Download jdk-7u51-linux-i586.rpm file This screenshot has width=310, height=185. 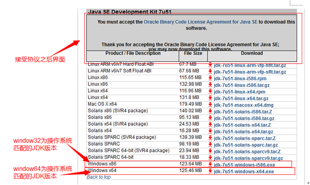(240, 79)
